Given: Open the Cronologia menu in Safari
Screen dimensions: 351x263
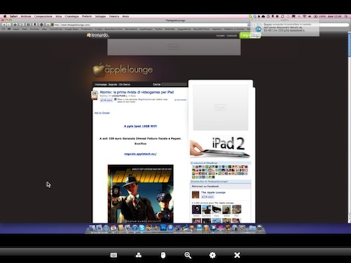Looking at the screenshot, I should click(x=72, y=16).
